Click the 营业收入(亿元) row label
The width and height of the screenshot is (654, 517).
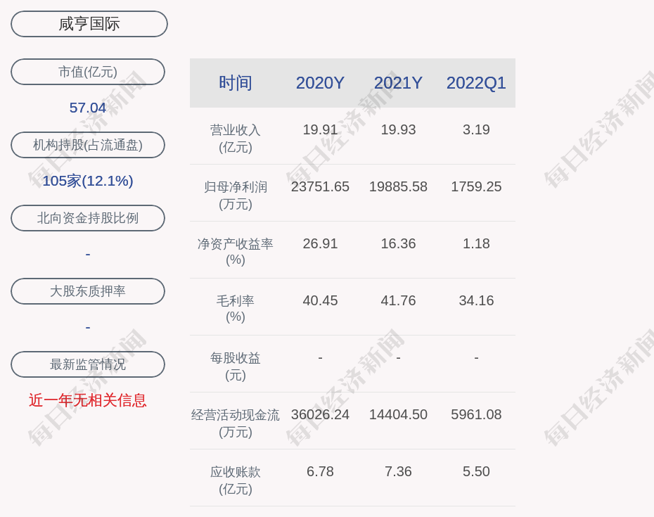pos(236,138)
